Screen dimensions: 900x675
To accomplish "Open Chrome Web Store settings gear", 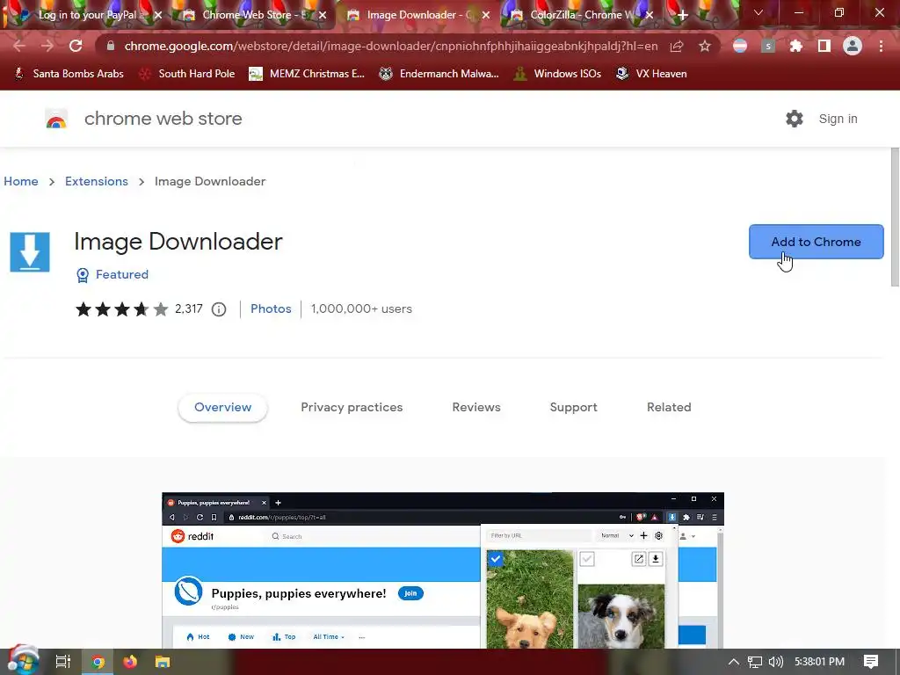I will (795, 119).
